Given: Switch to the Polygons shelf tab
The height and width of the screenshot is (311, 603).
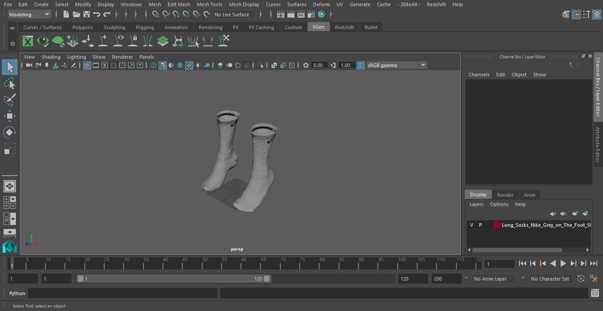Looking at the screenshot, I should (x=83, y=27).
